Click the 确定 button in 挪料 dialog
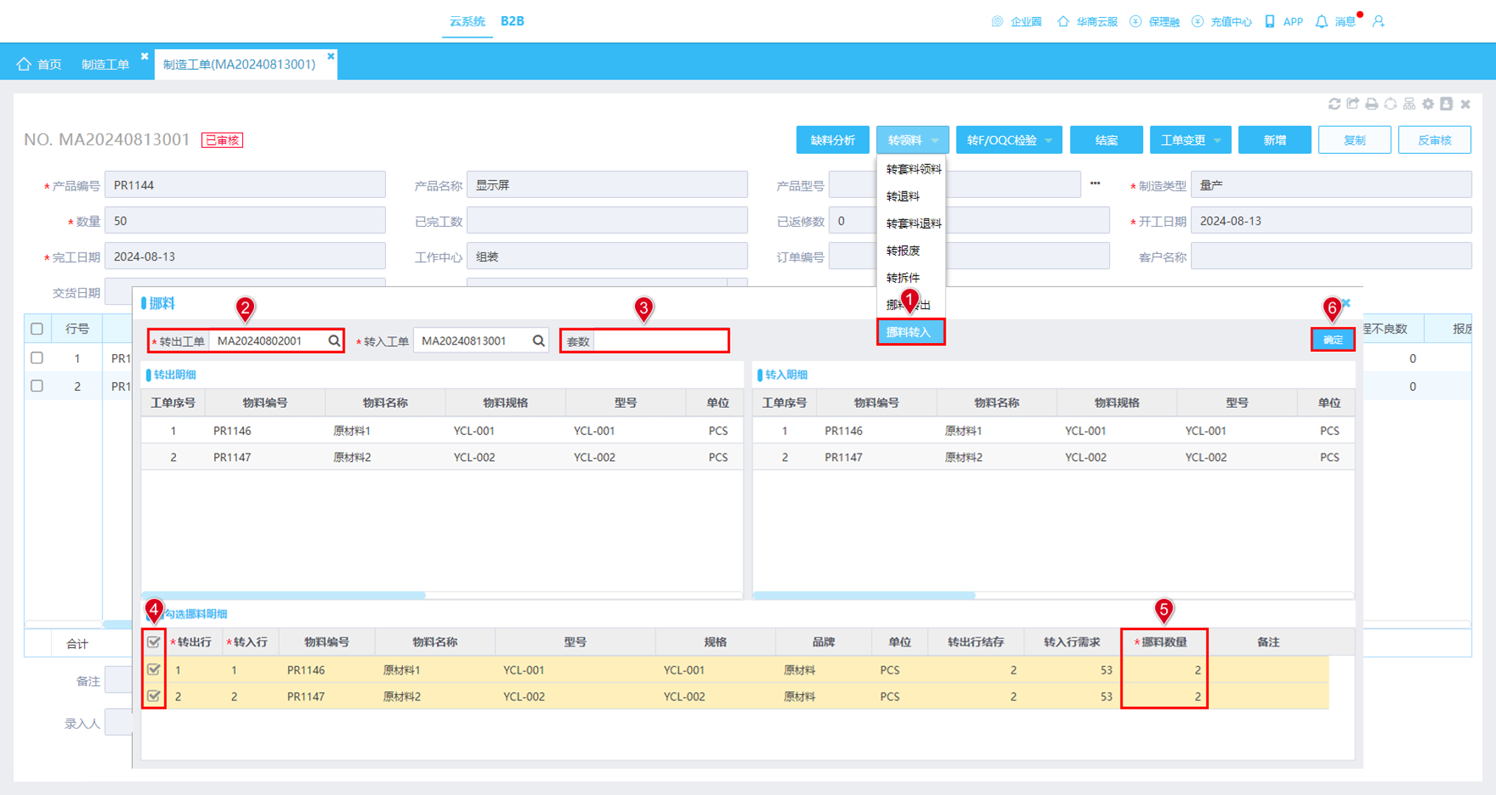Screen dimensions: 1496x795 point(1332,339)
